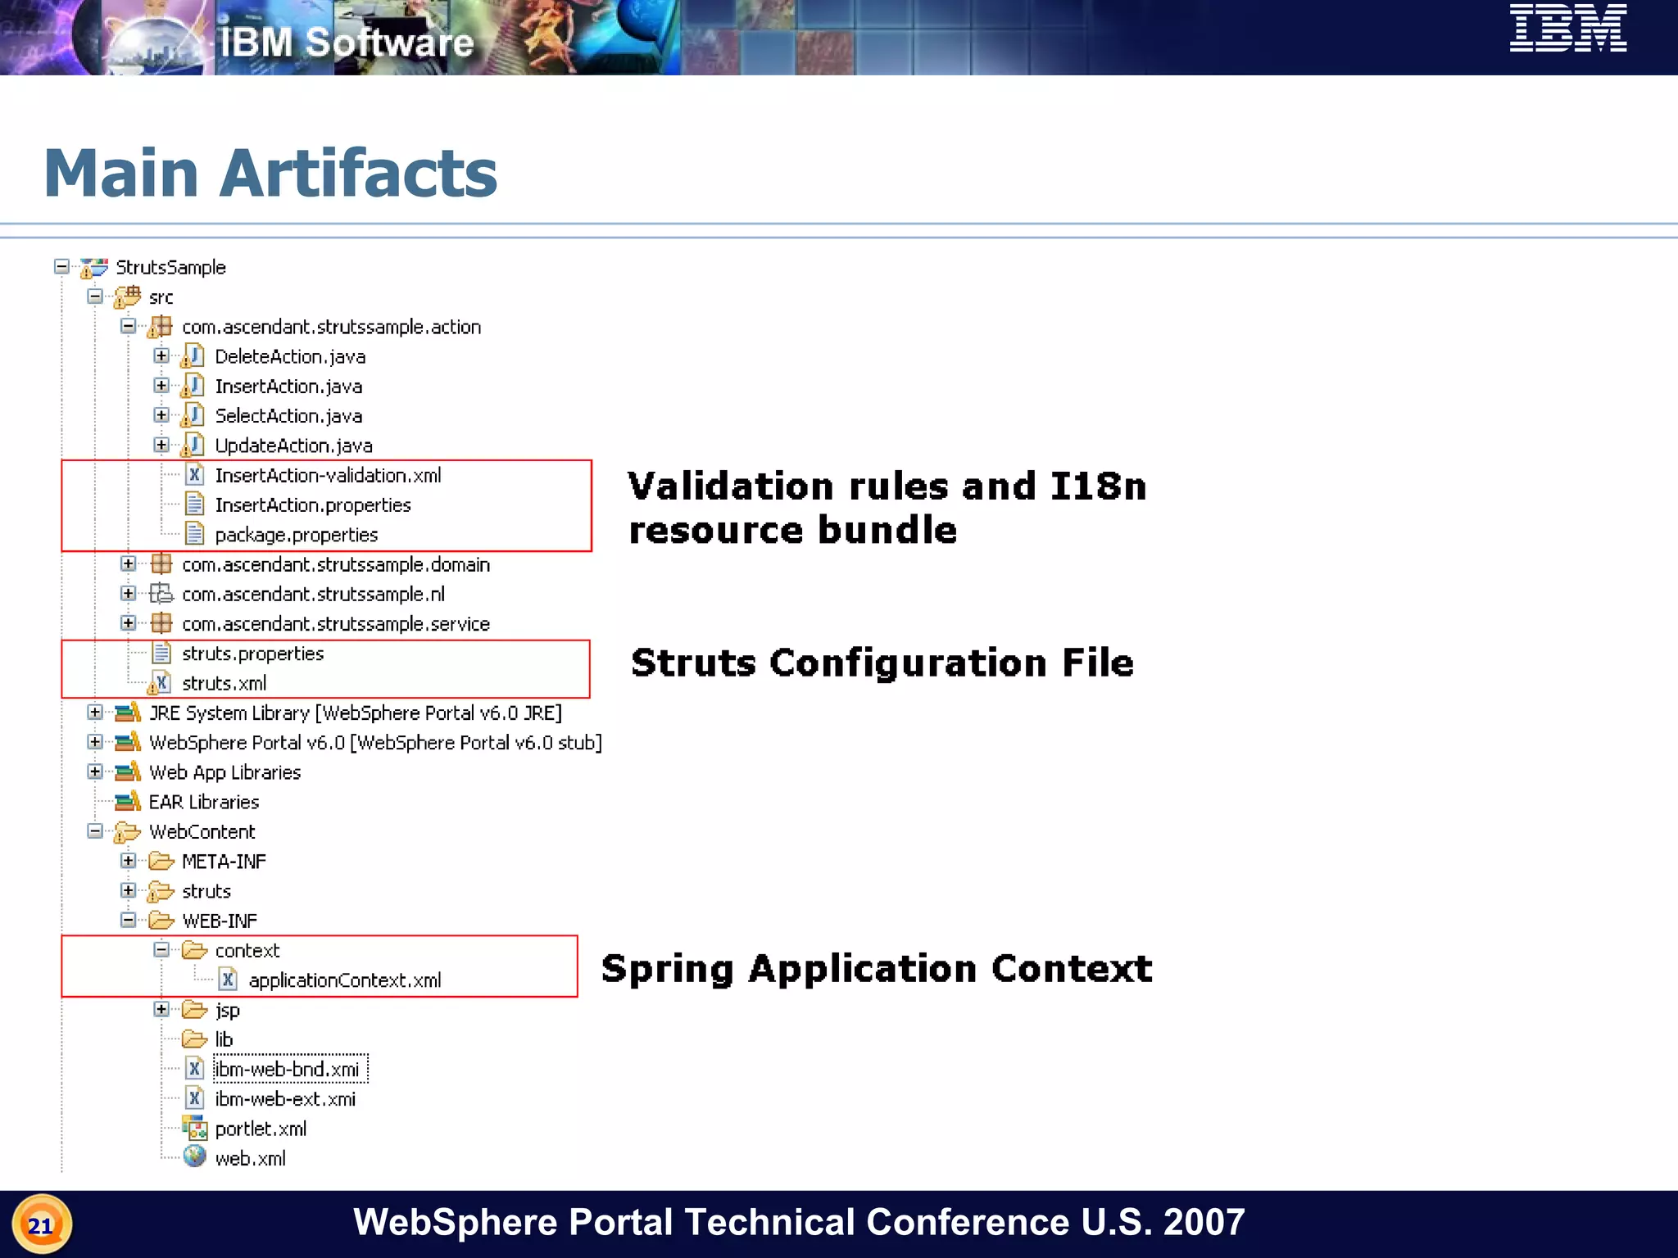Click the JRE System Library icon
The image size is (1678, 1258).
point(128,713)
